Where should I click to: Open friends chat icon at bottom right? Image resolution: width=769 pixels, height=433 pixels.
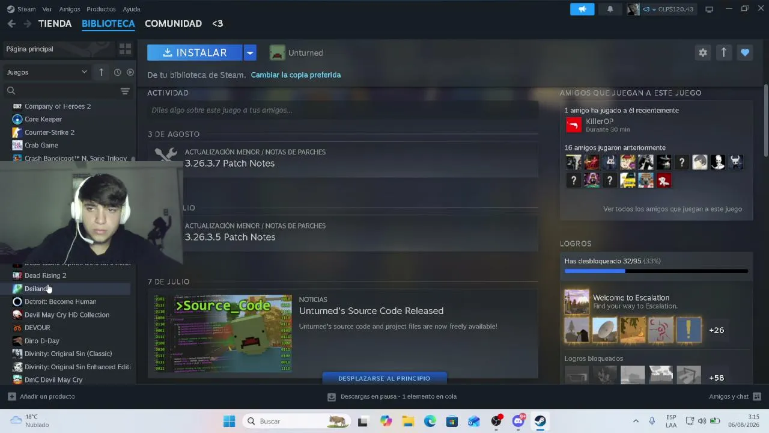pyautogui.click(x=757, y=396)
